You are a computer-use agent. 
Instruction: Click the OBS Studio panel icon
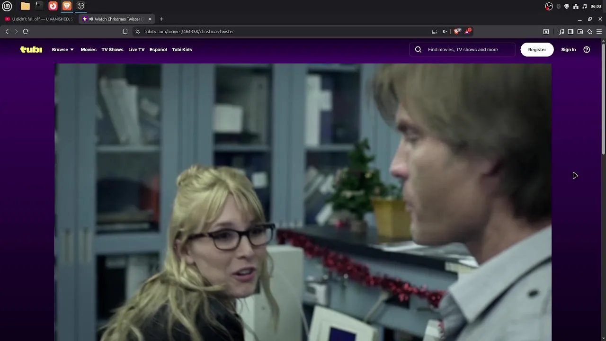pyautogui.click(x=81, y=6)
